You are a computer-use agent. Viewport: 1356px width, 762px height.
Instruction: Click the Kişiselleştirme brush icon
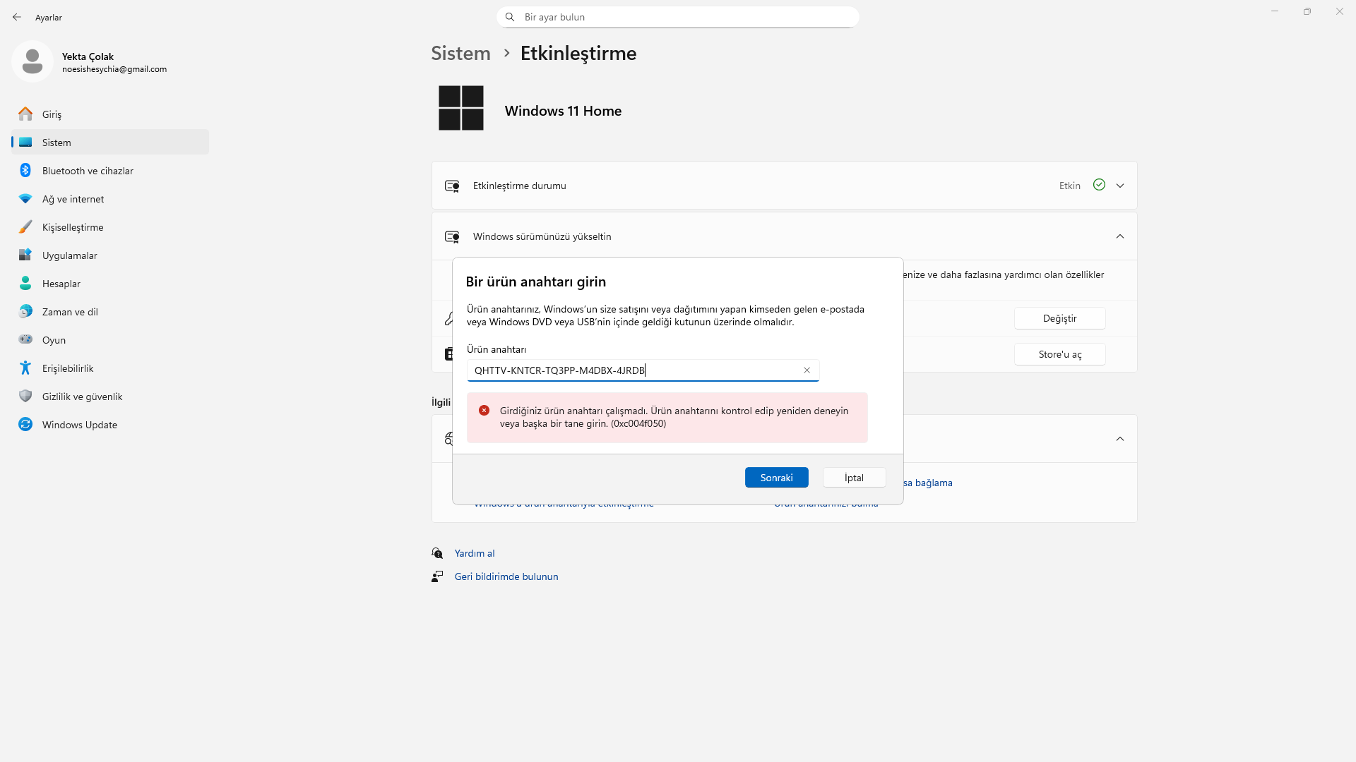coord(25,226)
